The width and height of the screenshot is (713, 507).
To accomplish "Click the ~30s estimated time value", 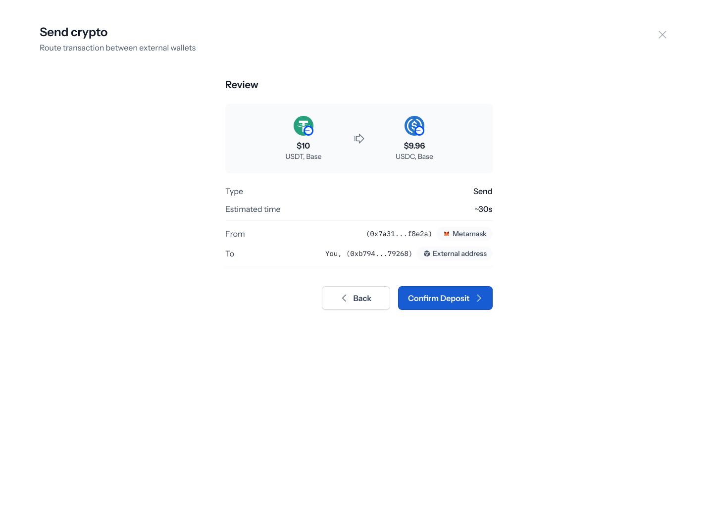I will 483,209.
